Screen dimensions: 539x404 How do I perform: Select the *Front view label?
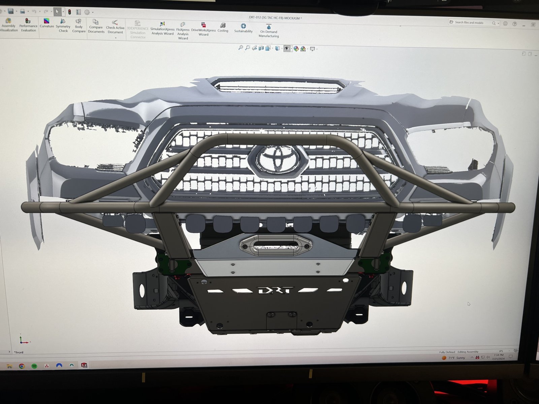pos(19,352)
